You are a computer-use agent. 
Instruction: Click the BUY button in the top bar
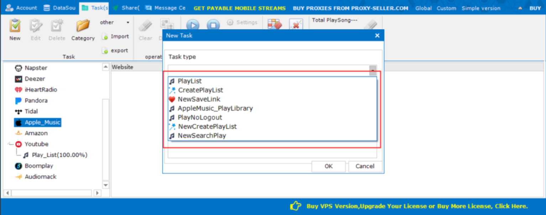pyautogui.click(x=535, y=8)
